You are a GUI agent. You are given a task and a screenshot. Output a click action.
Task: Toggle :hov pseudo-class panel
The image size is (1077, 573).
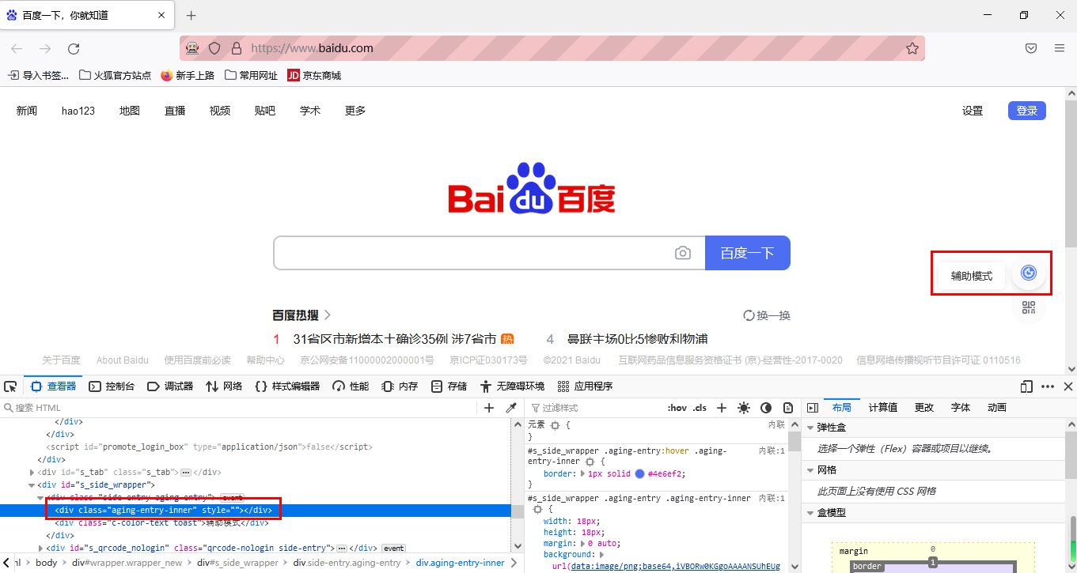[677, 408]
